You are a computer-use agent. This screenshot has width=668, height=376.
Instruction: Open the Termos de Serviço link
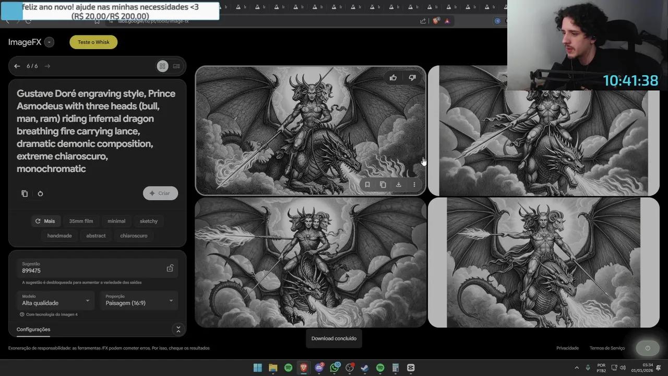[607, 348]
